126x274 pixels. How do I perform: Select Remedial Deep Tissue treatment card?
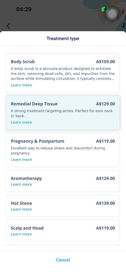(63, 113)
